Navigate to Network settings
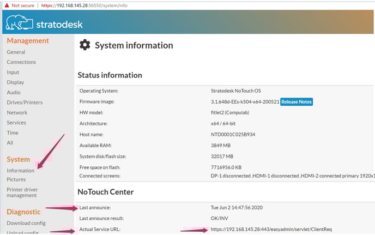The width and height of the screenshot is (375, 235). [x=17, y=112]
